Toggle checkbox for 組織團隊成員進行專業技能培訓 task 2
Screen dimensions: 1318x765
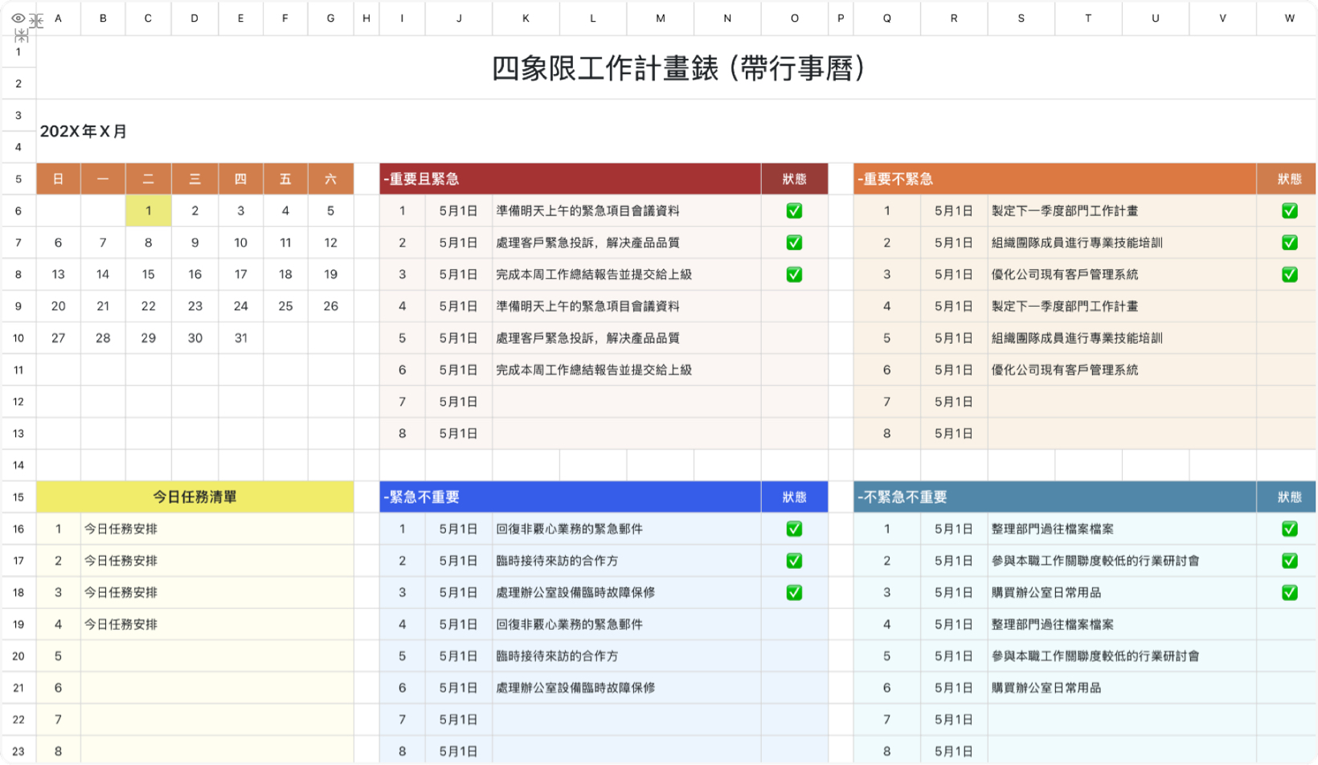pos(1289,243)
